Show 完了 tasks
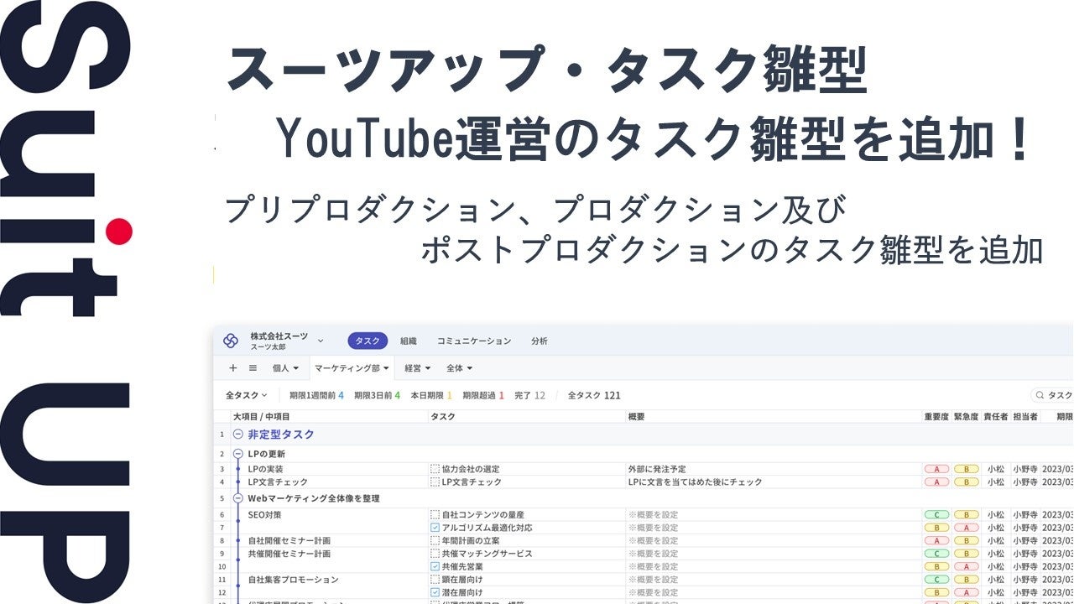Viewport: 1074px width, 604px height. (529, 395)
